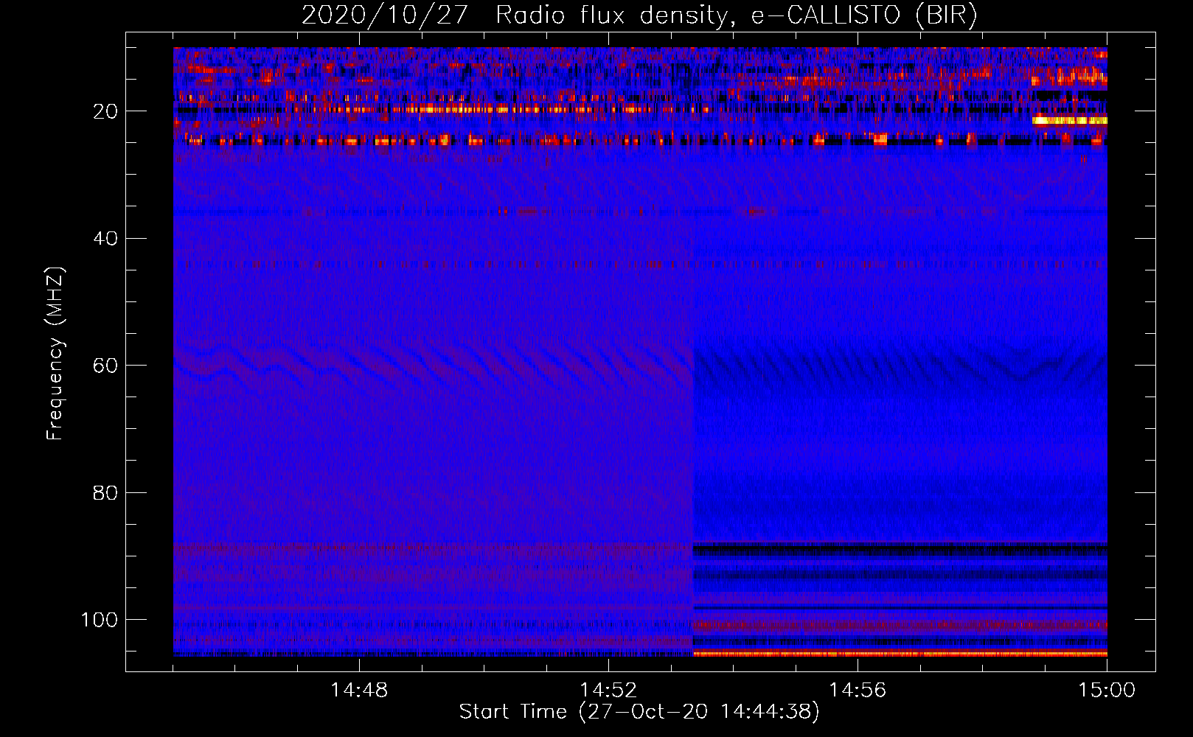
Task: Click the 14:52 time tick label
Action: (x=608, y=691)
